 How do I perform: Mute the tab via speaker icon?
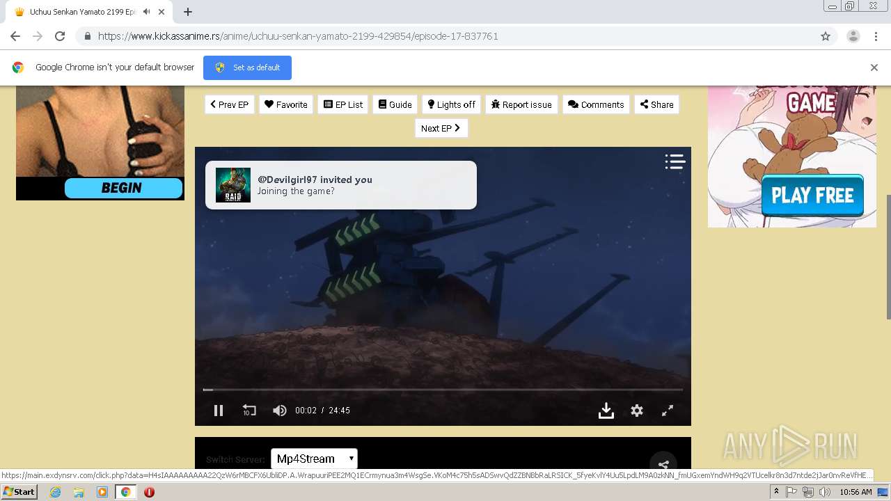tap(146, 12)
